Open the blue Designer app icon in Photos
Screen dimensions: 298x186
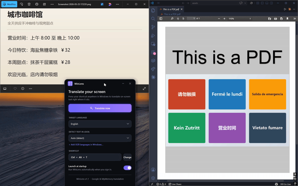pos(102,4)
